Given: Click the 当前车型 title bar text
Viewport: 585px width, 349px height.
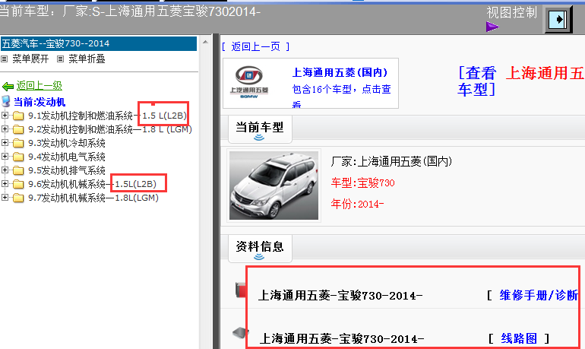Looking at the screenshot, I should [260, 127].
